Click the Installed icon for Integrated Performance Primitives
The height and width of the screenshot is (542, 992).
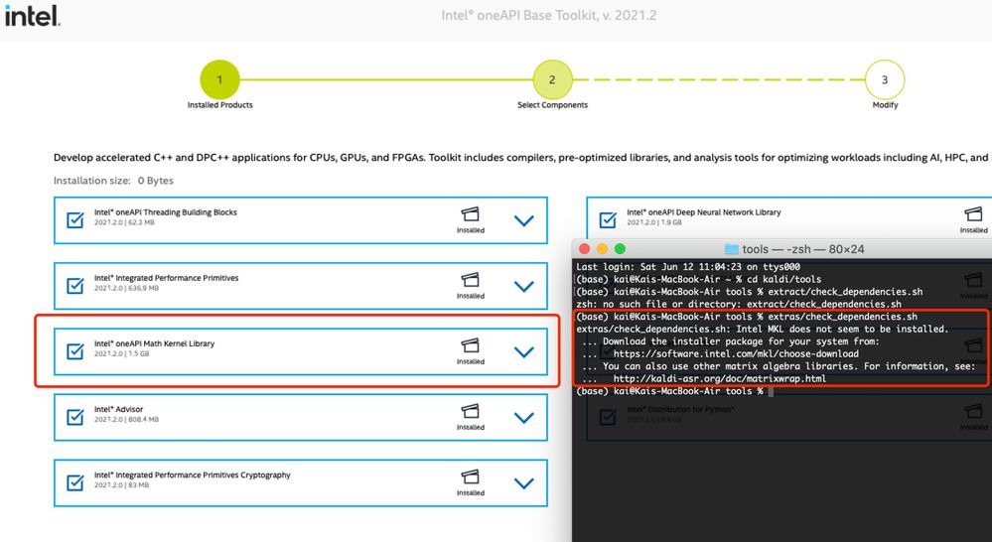471,280
